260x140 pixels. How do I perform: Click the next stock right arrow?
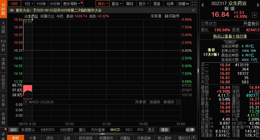coord(258,5)
